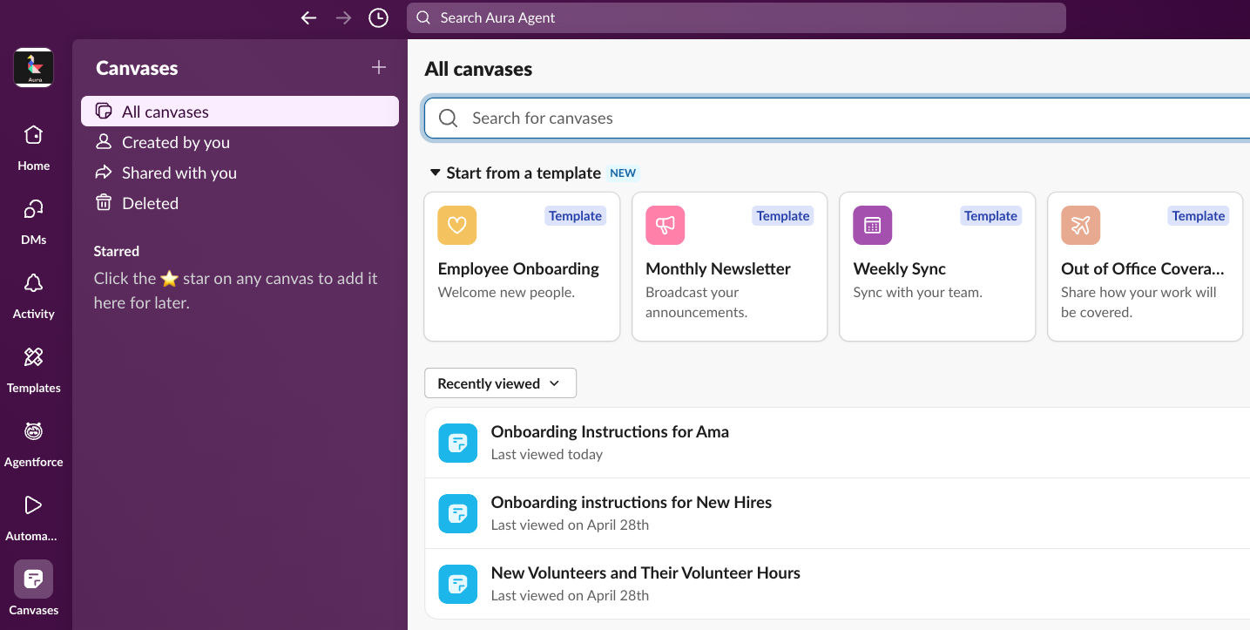This screenshot has width=1250, height=630.
Task: Click the All canvases page heading
Action: click(x=478, y=69)
